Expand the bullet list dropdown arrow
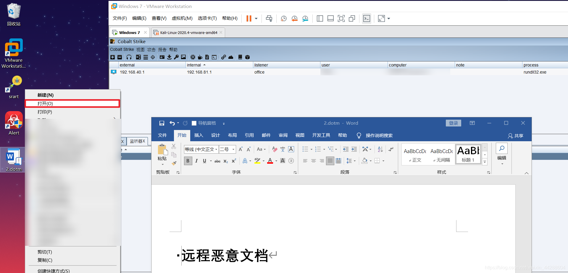 pos(311,149)
